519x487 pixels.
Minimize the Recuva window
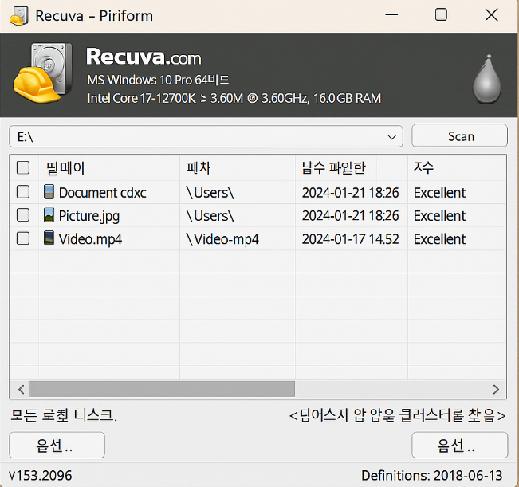coord(391,14)
